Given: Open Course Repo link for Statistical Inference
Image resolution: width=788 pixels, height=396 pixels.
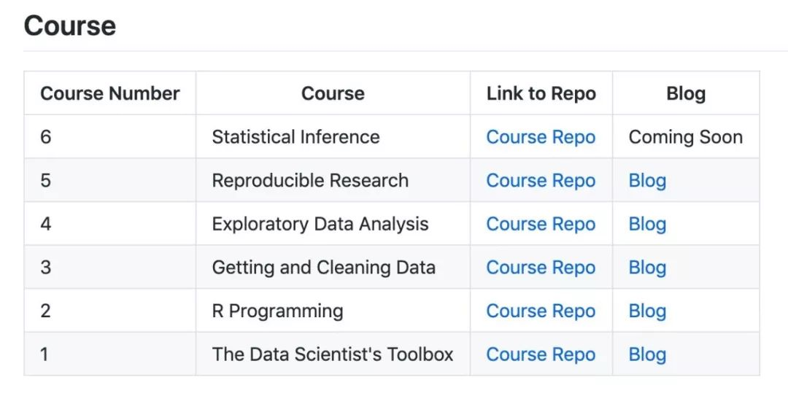Looking at the screenshot, I should point(541,137).
